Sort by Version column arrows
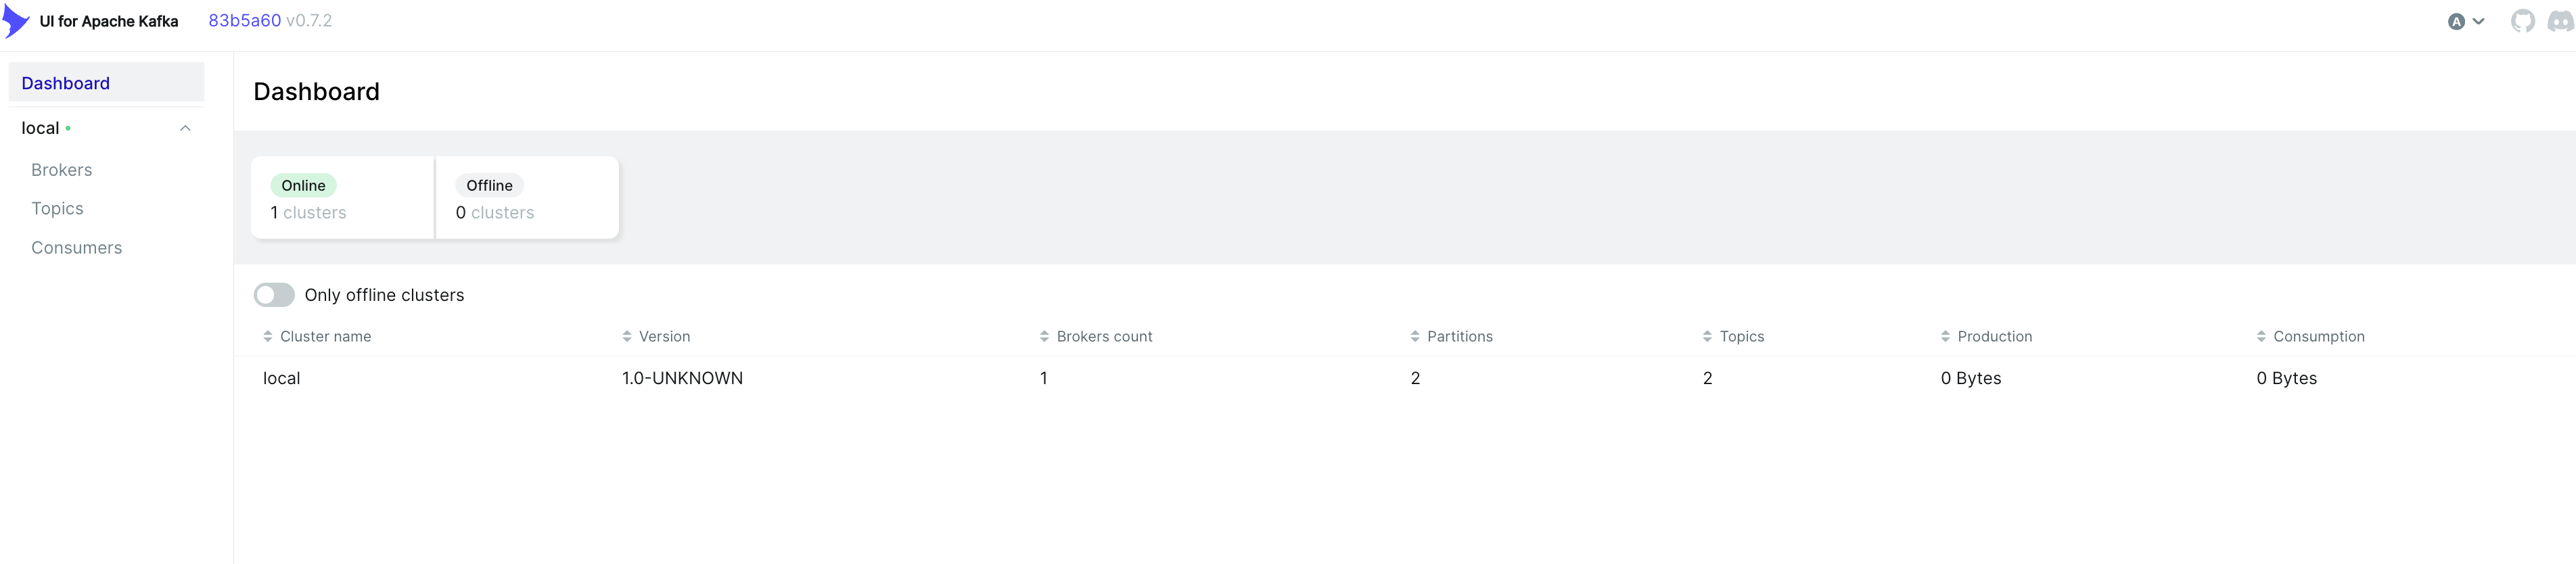Image resolution: width=2576 pixels, height=564 pixels. (627, 336)
